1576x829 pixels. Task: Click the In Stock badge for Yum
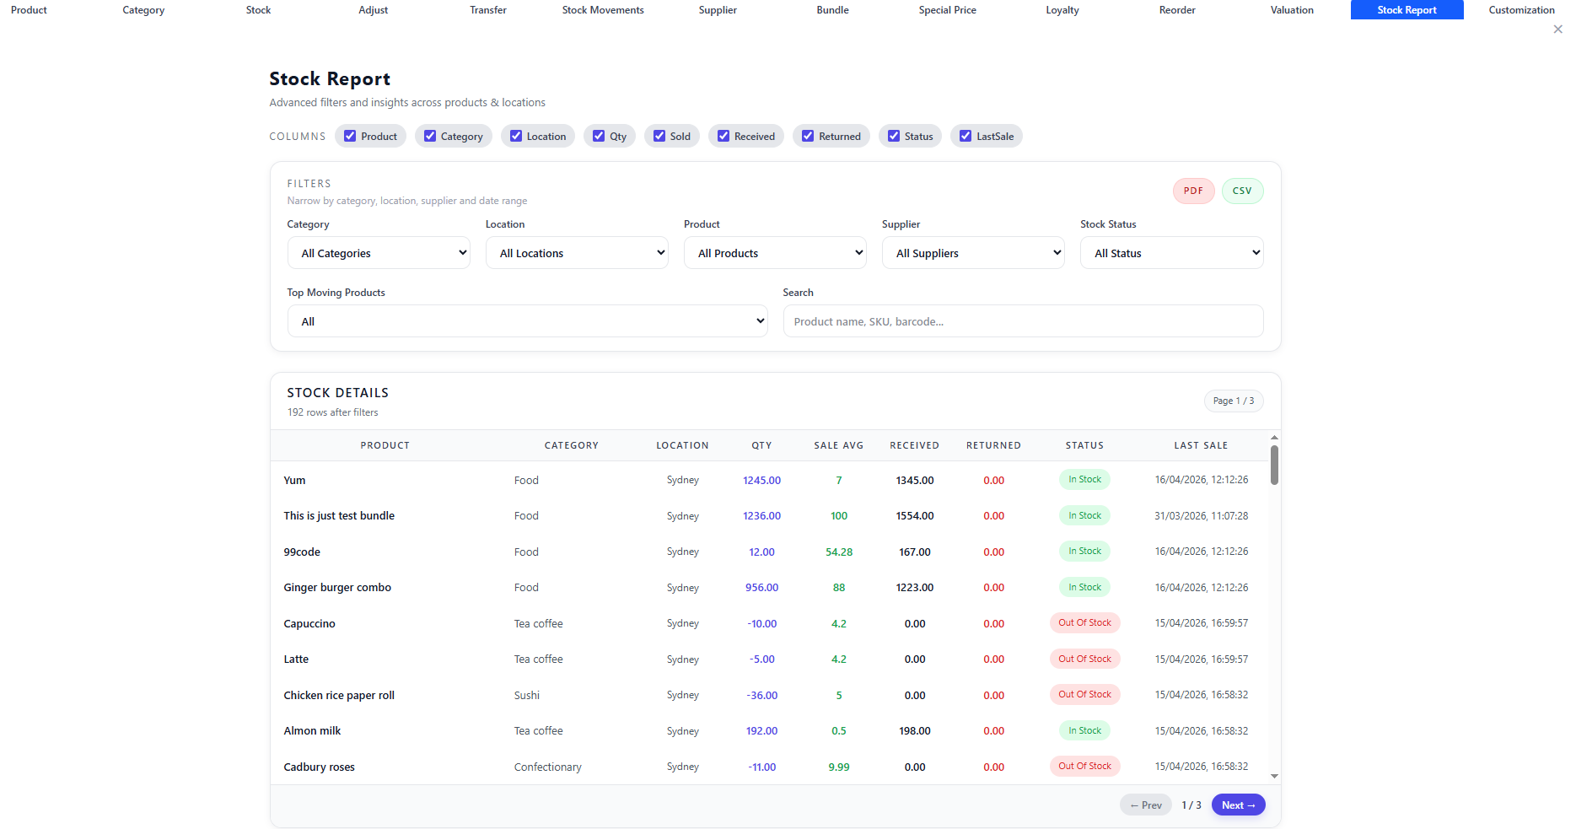[x=1084, y=479]
